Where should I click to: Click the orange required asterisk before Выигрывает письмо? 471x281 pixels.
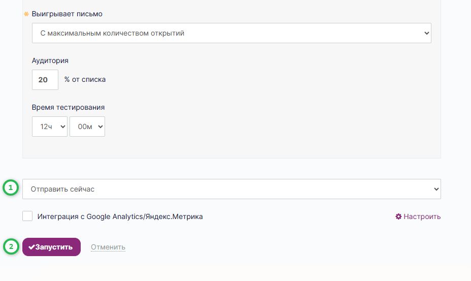coord(26,14)
